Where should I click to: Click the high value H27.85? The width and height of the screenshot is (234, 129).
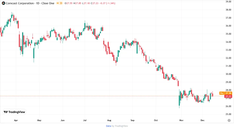77,3
